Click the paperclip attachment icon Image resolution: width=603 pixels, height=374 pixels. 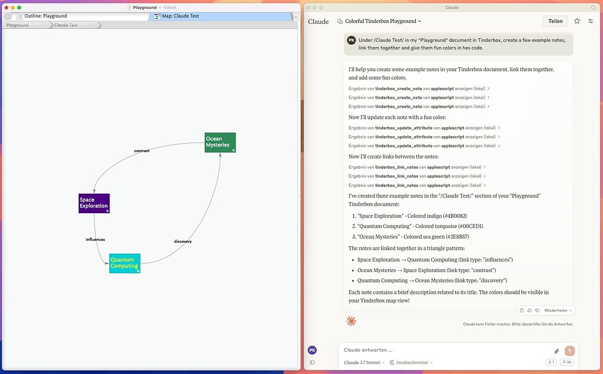[556, 350]
